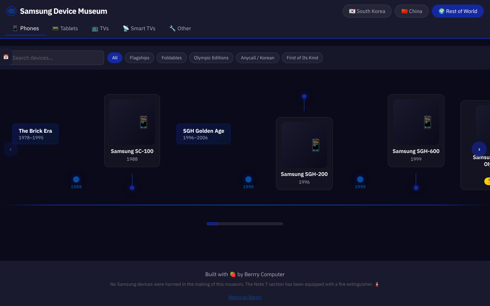Select South Korea region toggle
This screenshot has width=490, height=306.
coord(367,11)
